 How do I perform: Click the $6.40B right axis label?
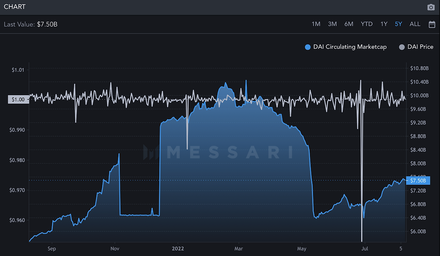[418, 218]
